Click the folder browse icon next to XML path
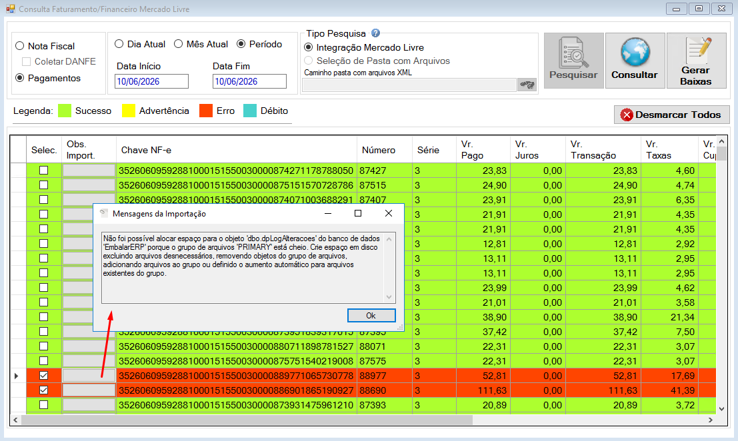 pyautogui.click(x=527, y=85)
